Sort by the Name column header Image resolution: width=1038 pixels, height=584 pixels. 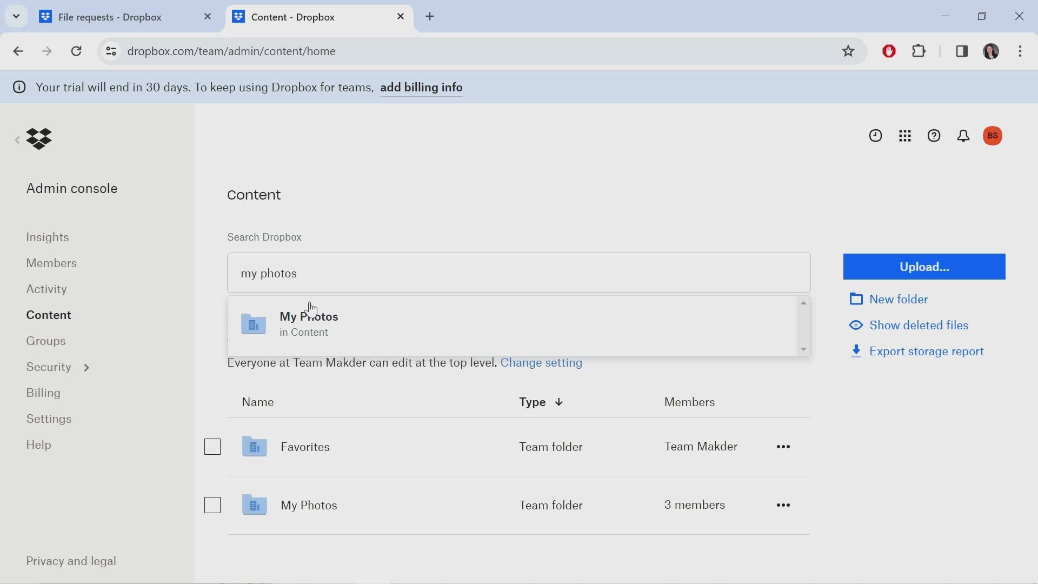tap(258, 402)
